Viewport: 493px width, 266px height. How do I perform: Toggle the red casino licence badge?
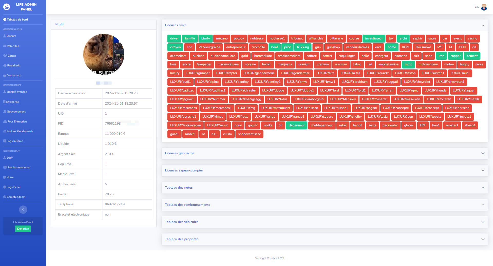click(472, 39)
